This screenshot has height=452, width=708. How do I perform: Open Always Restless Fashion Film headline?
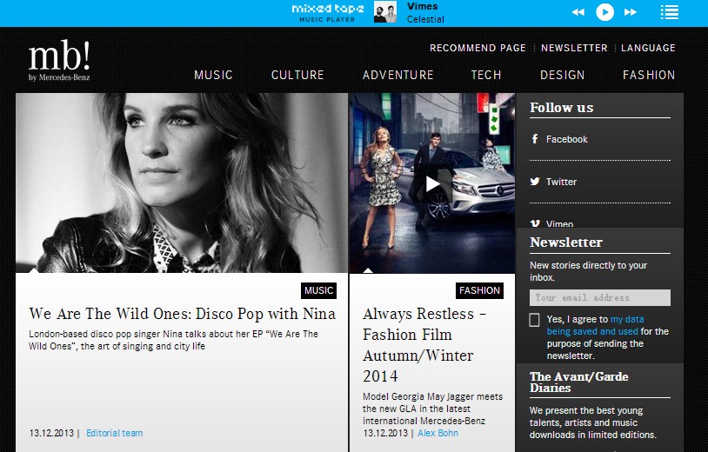point(424,345)
